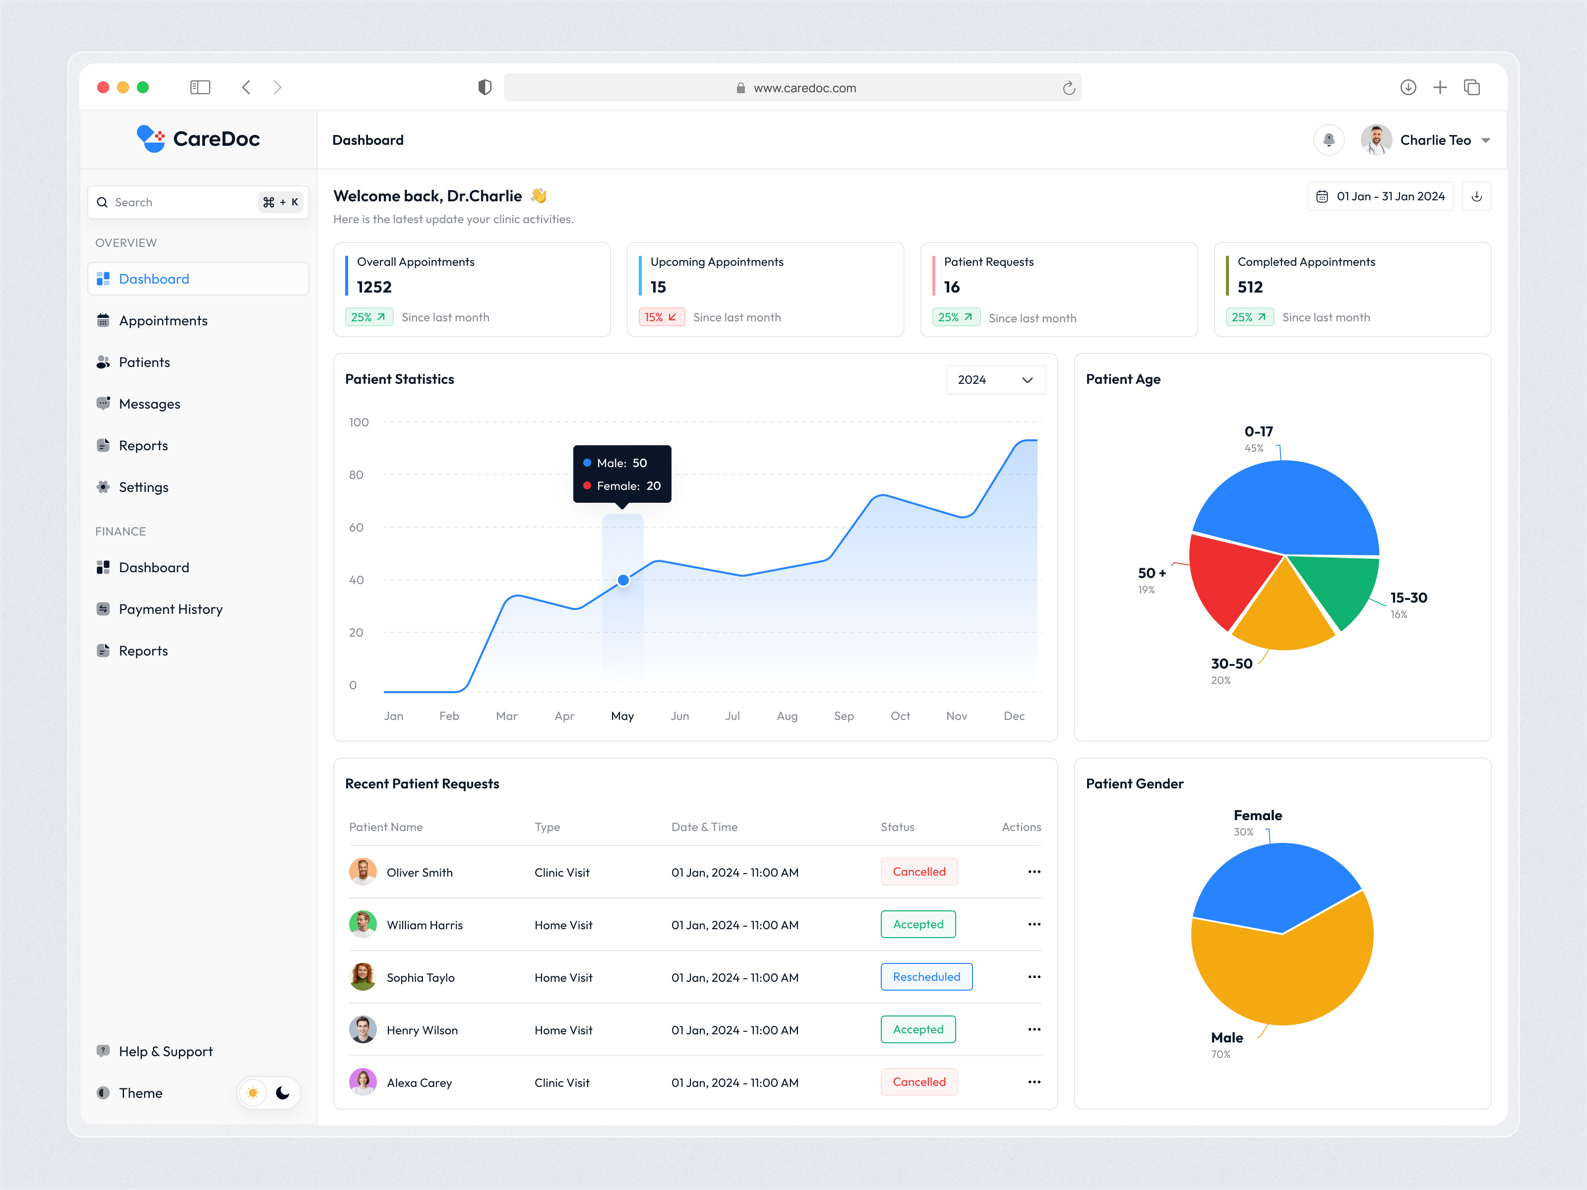Switch theme to light mode
Screen dimensions: 1587x1190
(x=253, y=1093)
